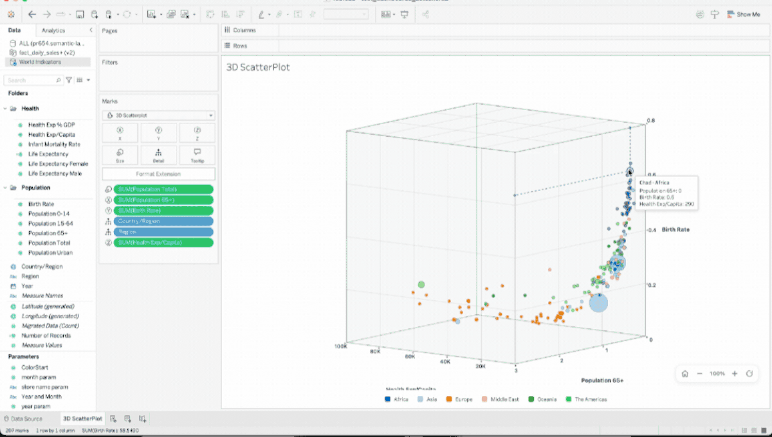Click the Save workbook toolbar icon
Image resolution: width=772 pixels, height=437 pixels.
coord(80,14)
